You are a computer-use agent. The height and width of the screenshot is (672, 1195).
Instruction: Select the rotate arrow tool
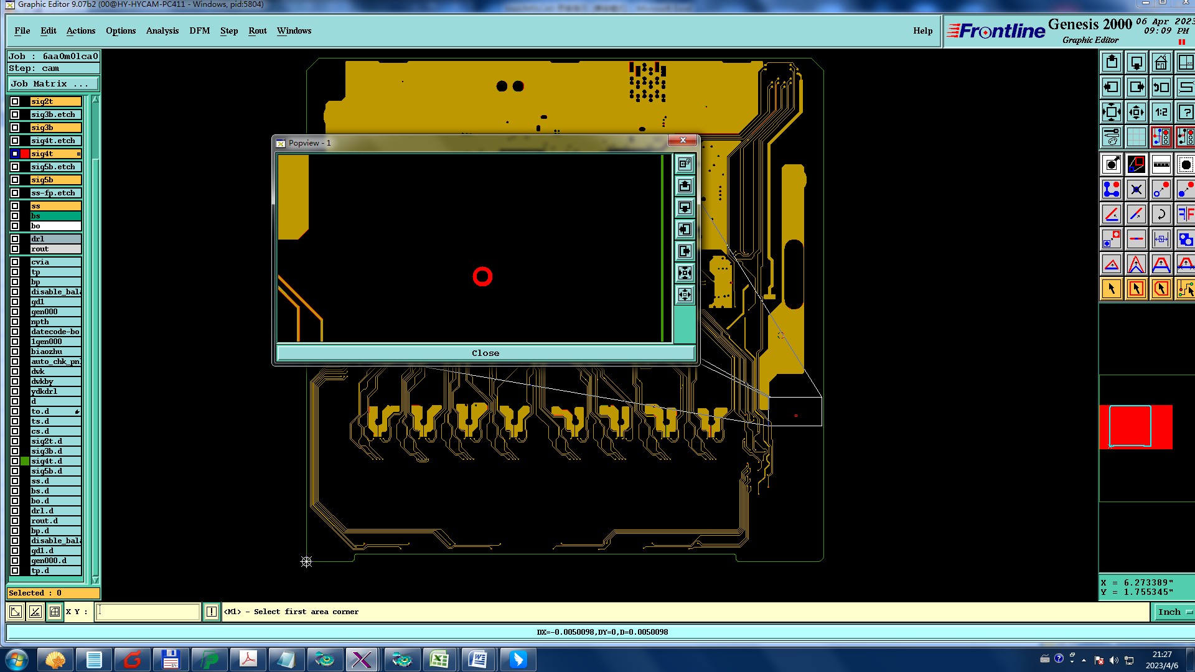(x=1161, y=215)
